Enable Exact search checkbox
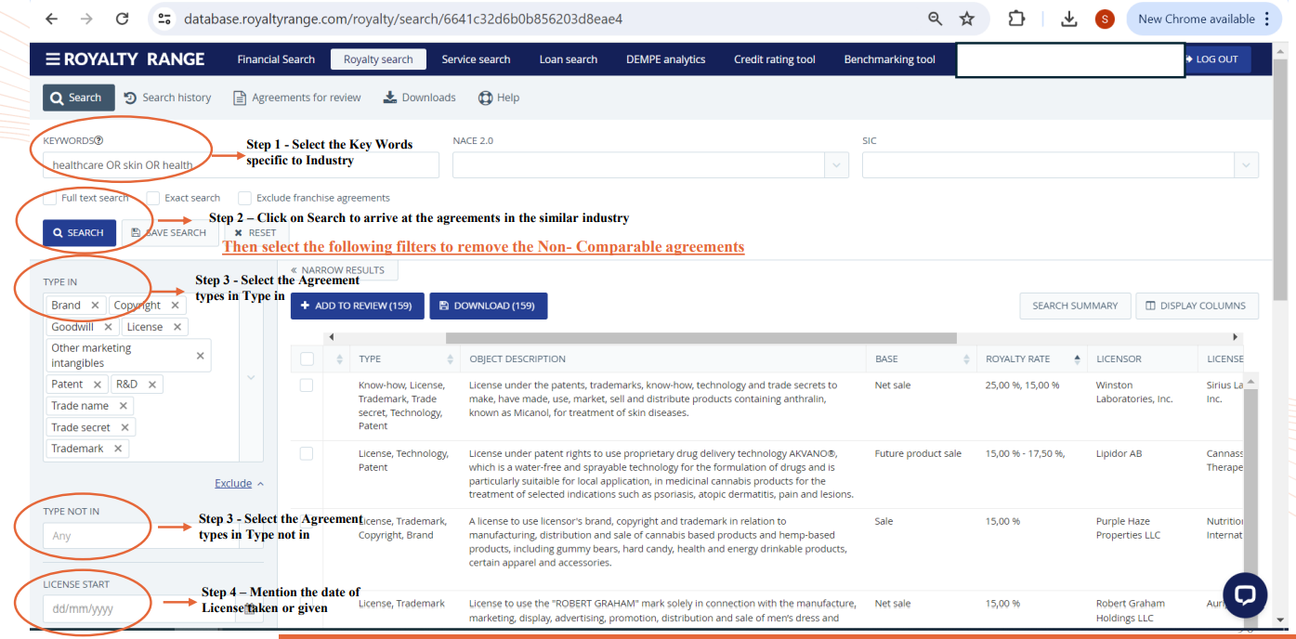 click(153, 198)
